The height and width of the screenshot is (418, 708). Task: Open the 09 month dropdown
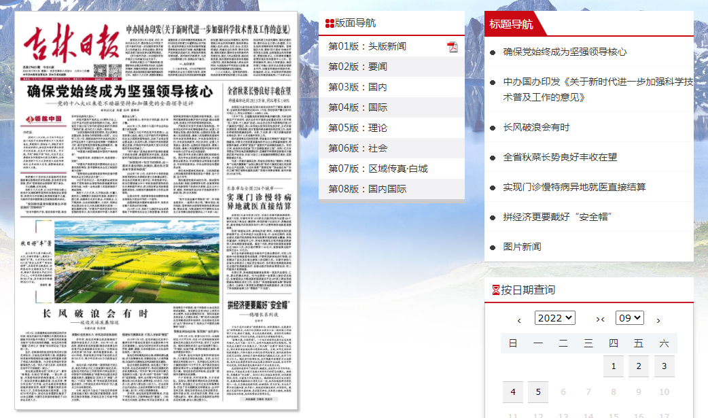coord(629,318)
